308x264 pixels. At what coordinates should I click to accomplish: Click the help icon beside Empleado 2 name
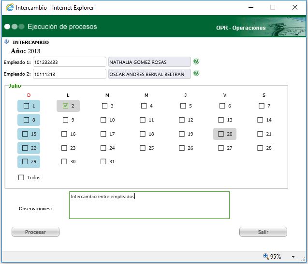(196, 73)
